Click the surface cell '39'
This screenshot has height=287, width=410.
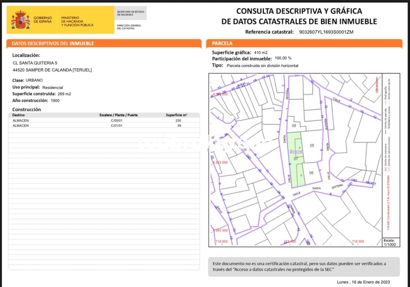click(x=179, y=126)
